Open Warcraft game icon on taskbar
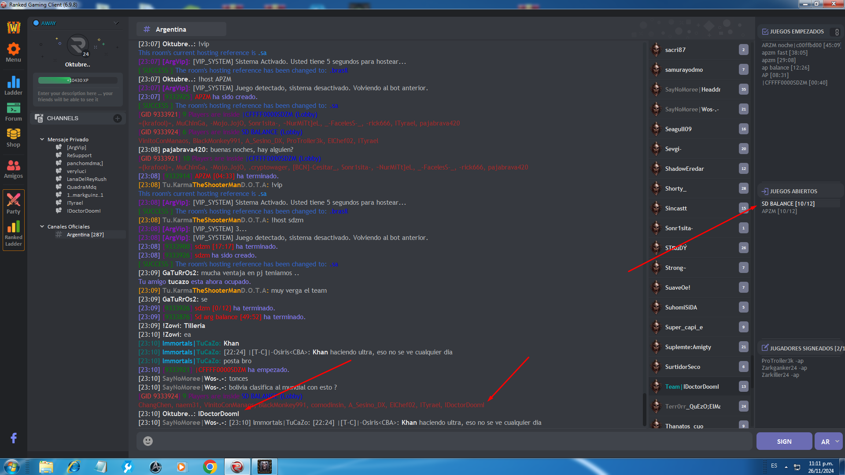Screen dimensions: 845x475 pyautogui.click(x=265, y=467)
